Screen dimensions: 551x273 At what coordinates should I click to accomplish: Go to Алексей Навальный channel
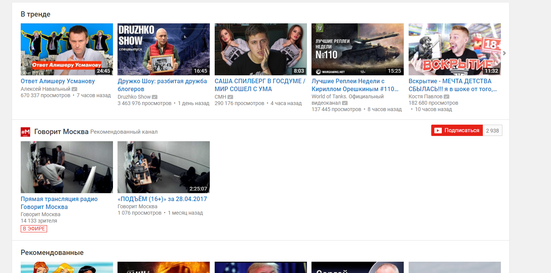tap(46, 89)
